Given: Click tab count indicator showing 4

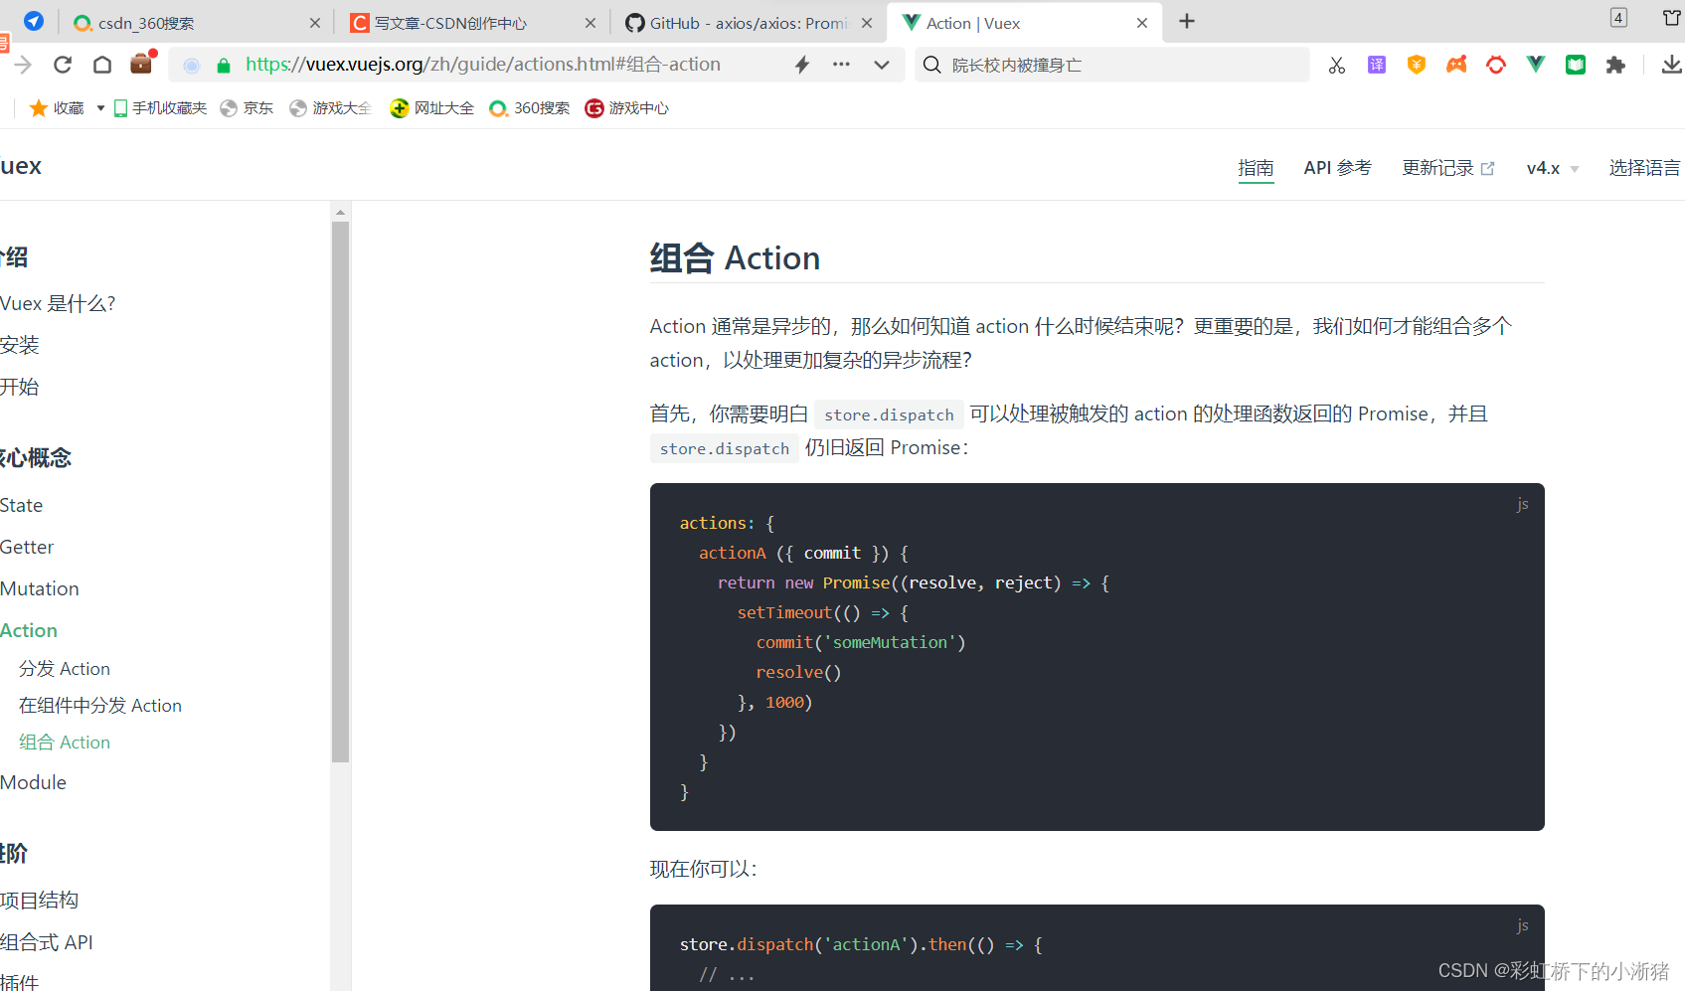Looking at the screenshot, I should pyautogui.click(x=1618, y=18).
